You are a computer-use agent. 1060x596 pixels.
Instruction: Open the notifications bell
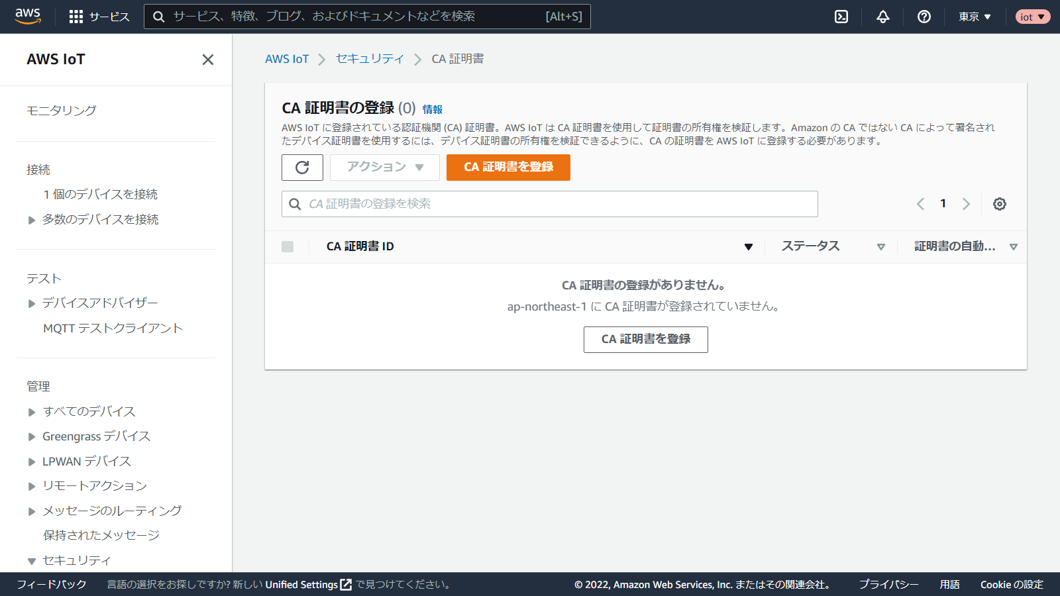pyautogui.click(x=883, y=17)
